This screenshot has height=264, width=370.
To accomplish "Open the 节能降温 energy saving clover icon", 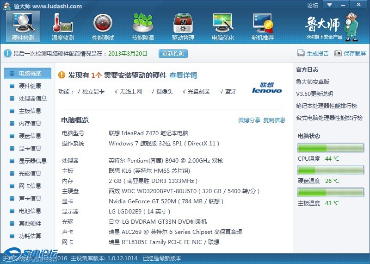I will point(142,23).
